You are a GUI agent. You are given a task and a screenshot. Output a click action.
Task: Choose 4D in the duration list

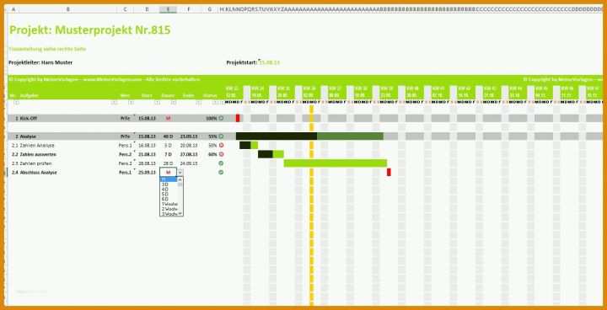[x=169, y=190]
